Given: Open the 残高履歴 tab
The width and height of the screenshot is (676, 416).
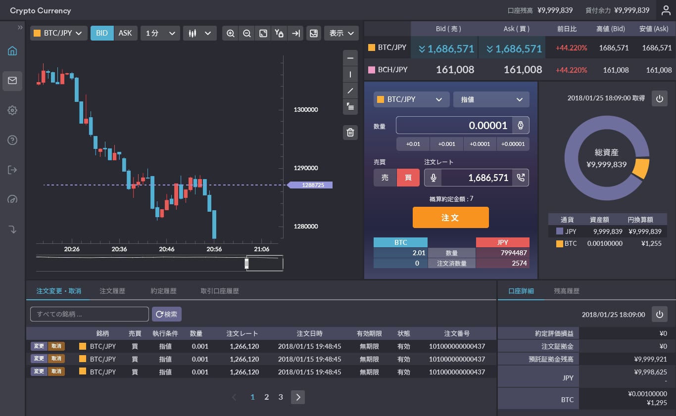Looking at the screenshot, I should click(x=567, y=291).
